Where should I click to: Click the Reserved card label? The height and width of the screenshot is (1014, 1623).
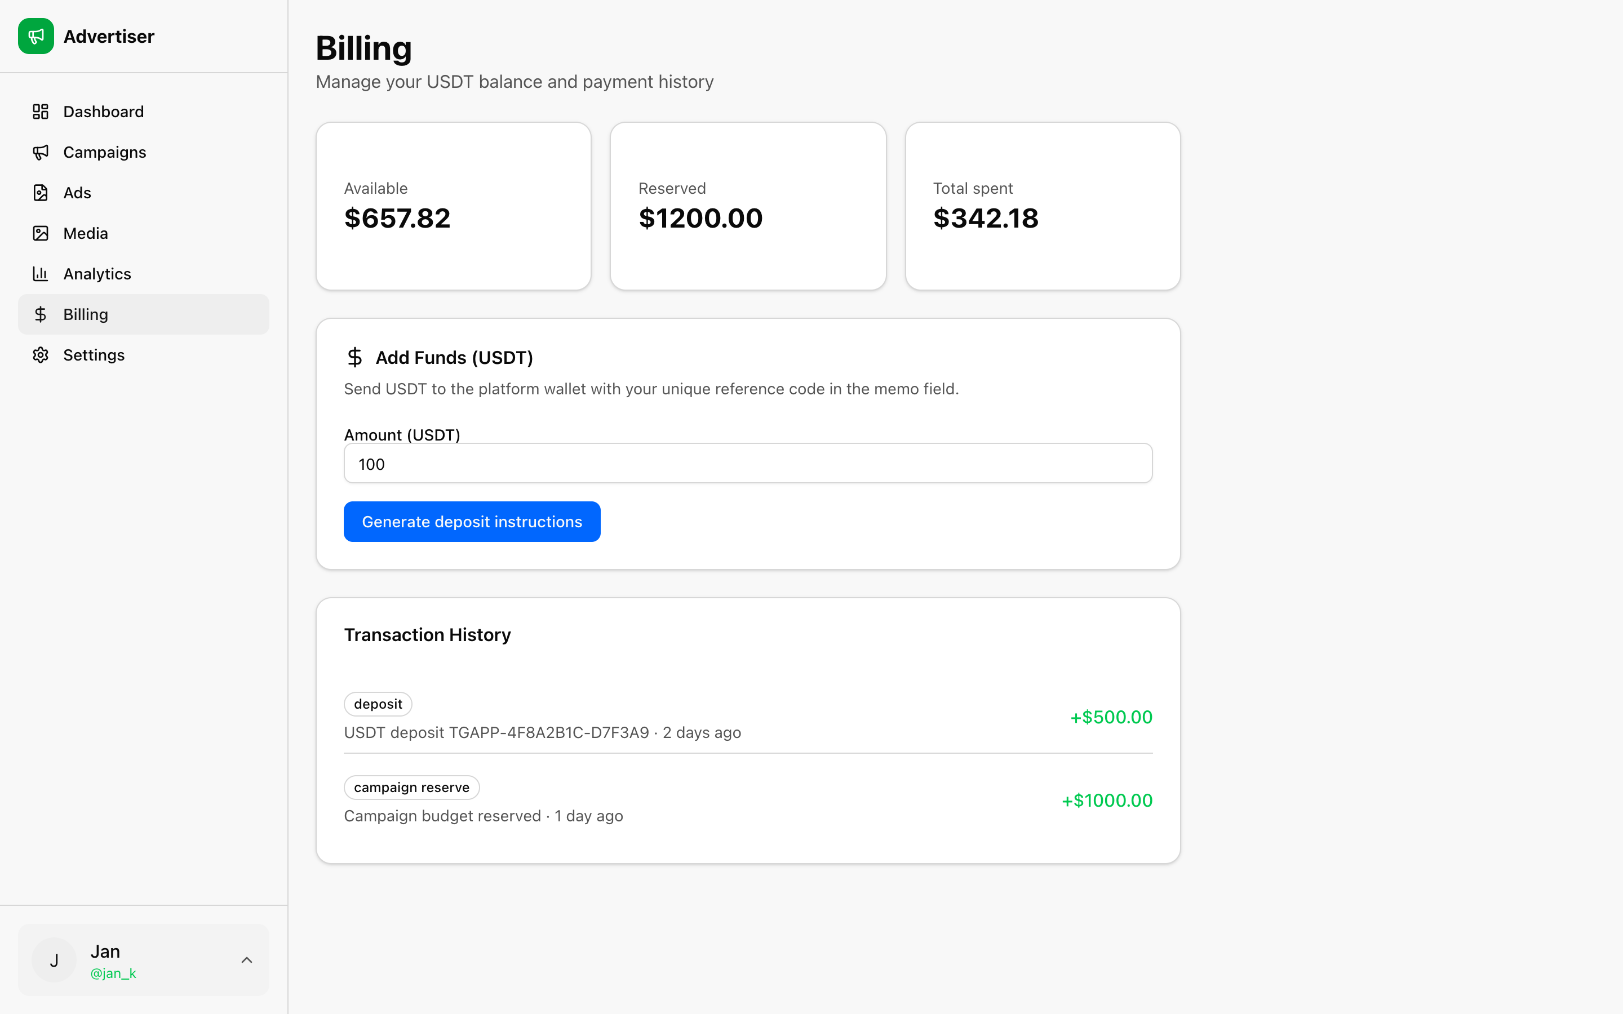[x=672, y=189]
